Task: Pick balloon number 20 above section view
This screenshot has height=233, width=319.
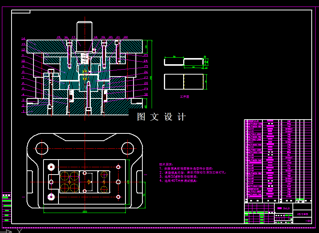Action: point(111,37)
